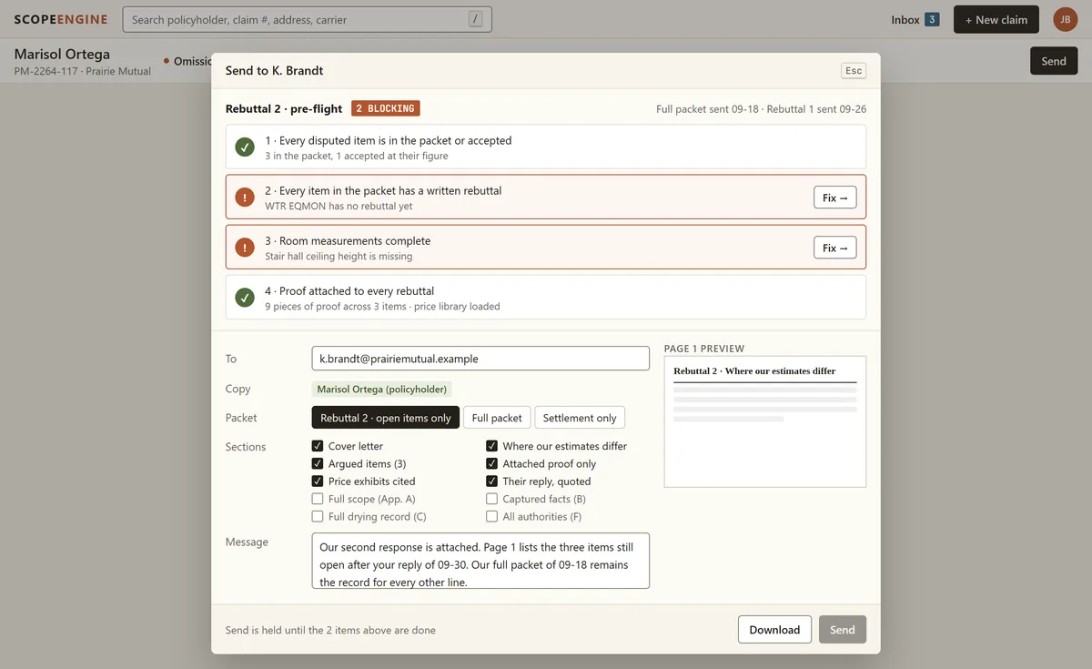
Task: Click the red alert icon on rebuttal item 2
Action: point(245,198)
